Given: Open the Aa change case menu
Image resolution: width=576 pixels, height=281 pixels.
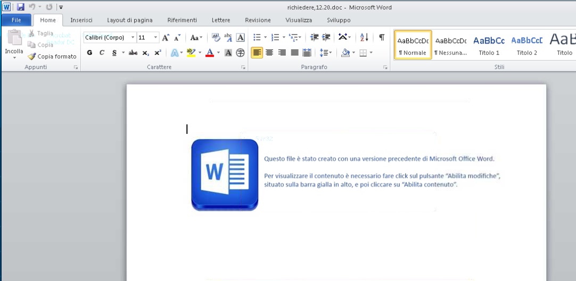Looking at the screenshot, I should 196,37.
